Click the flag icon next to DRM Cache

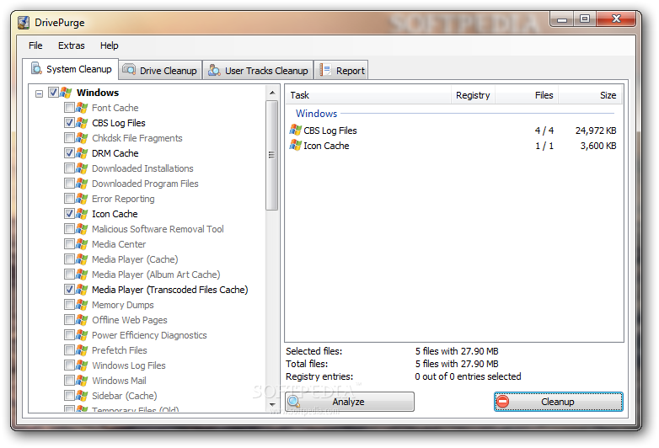point(82,153)
